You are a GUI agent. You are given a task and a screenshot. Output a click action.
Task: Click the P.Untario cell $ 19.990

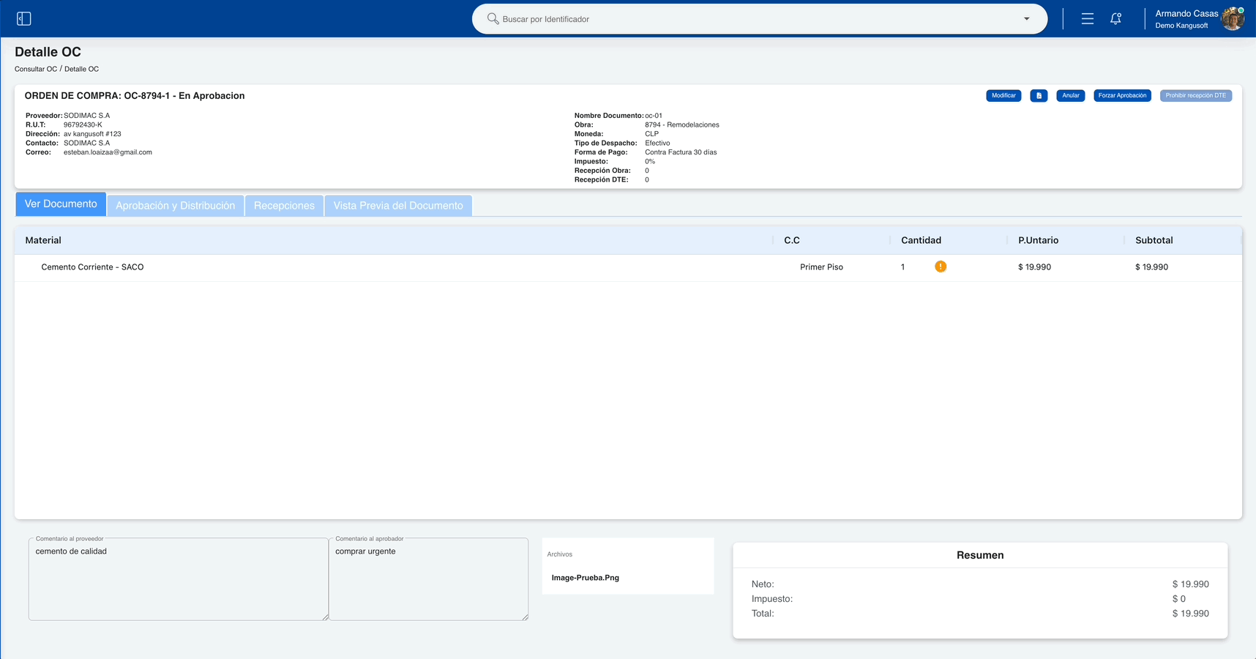(1034, 267)
